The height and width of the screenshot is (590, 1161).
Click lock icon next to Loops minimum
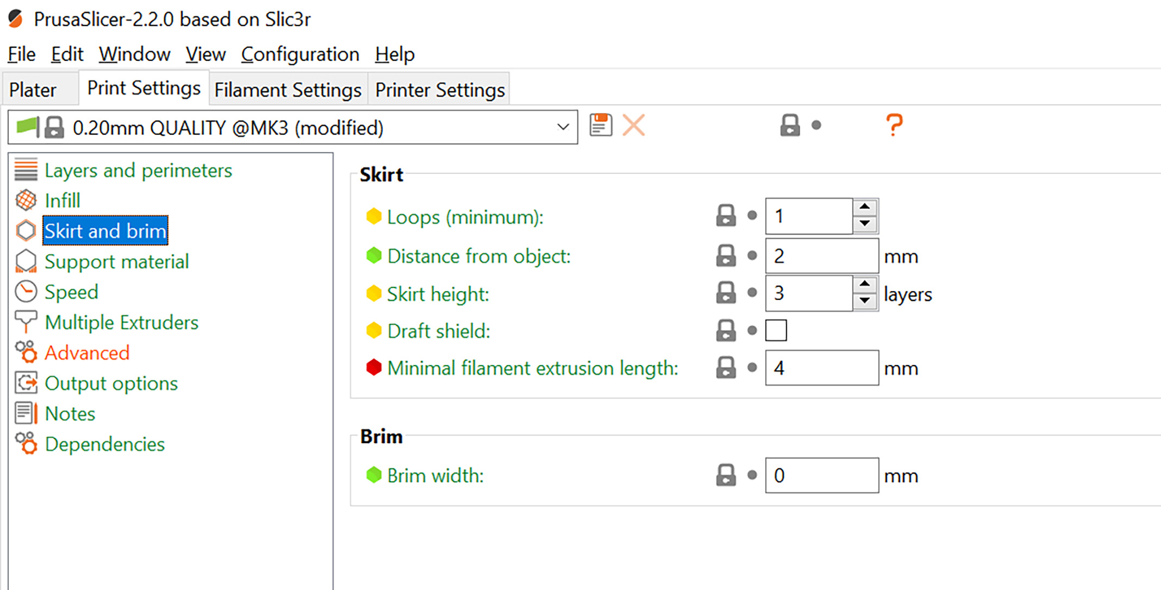726,216
